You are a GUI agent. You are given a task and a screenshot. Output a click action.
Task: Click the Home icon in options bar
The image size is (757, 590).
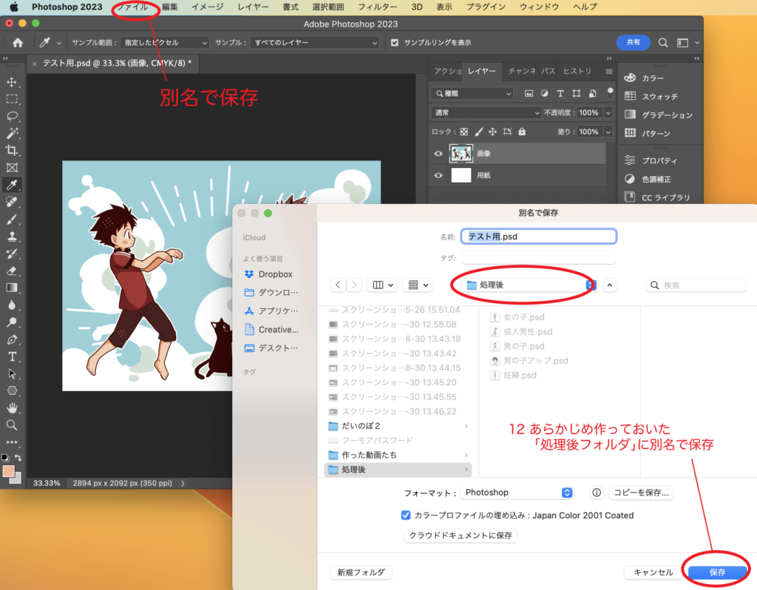pyautogui.click(x=18, y=42)
